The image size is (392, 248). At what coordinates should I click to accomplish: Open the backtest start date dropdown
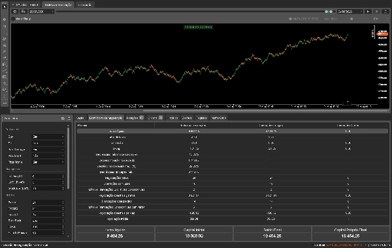[41, 12]
